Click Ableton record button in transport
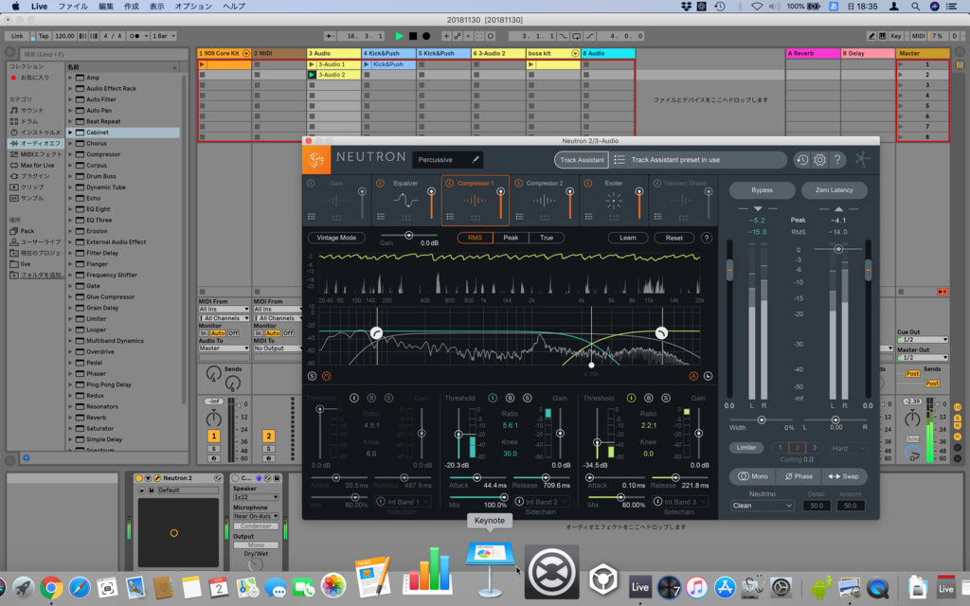The image size is (970, 606). [x=426, y=36]
